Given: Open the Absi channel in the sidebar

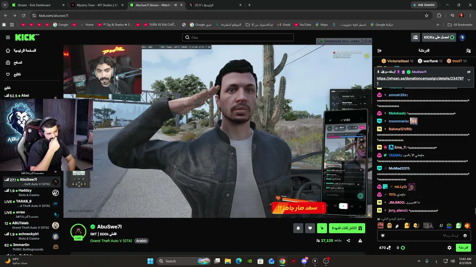Looking at the screenshot, I should pyautogui.click(x=30, y=96).
